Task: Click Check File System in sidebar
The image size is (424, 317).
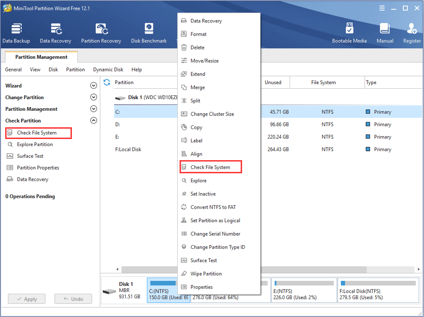Action: coord(39,133)
